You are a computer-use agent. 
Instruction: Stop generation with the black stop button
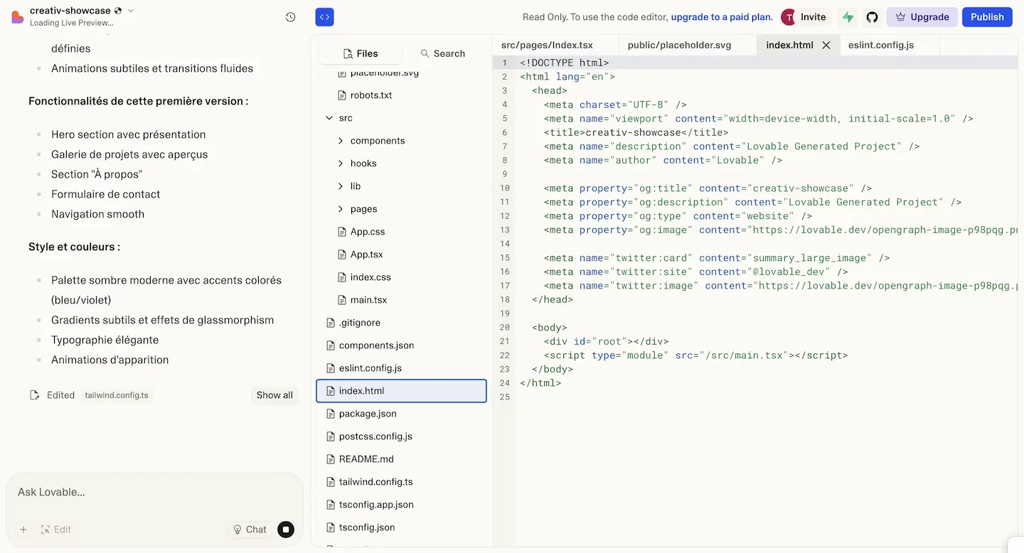coord(286,530)
